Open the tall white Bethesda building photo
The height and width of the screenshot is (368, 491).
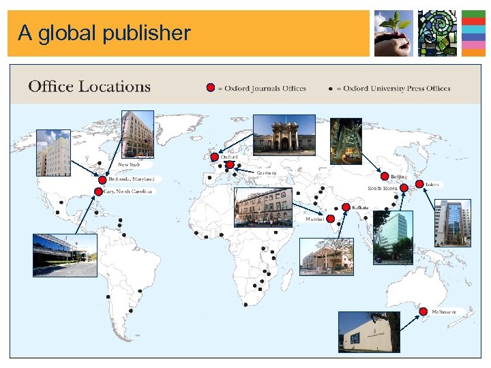pyautogui.click(x=54, y=153)
